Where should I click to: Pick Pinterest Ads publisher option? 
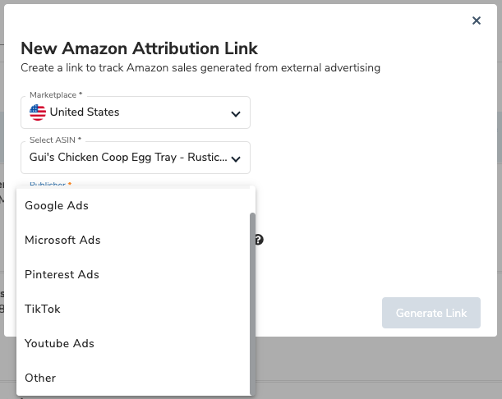[62, 274]
